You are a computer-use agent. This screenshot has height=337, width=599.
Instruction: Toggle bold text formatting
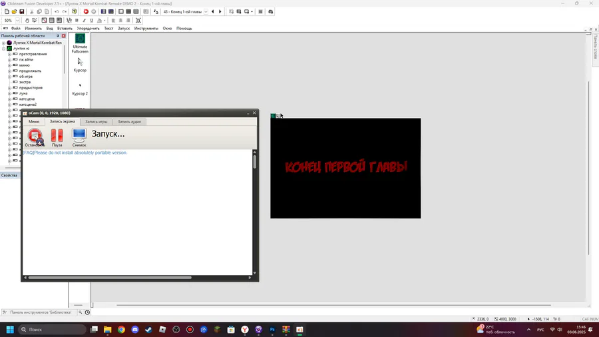click(77, 20)
